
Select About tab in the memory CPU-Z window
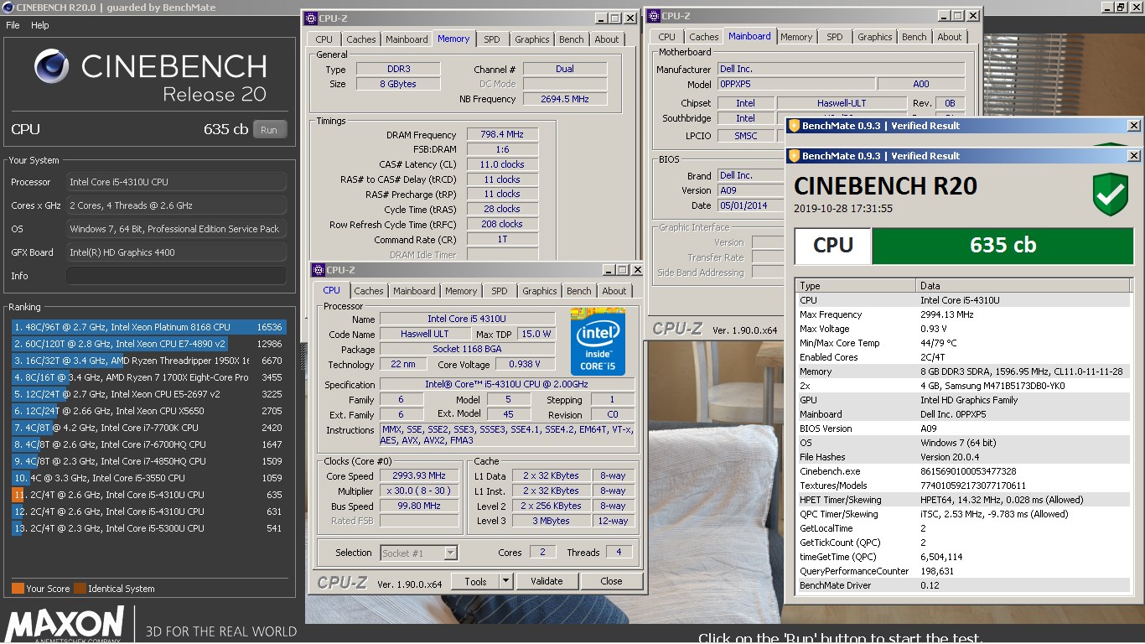coord(607,39)
